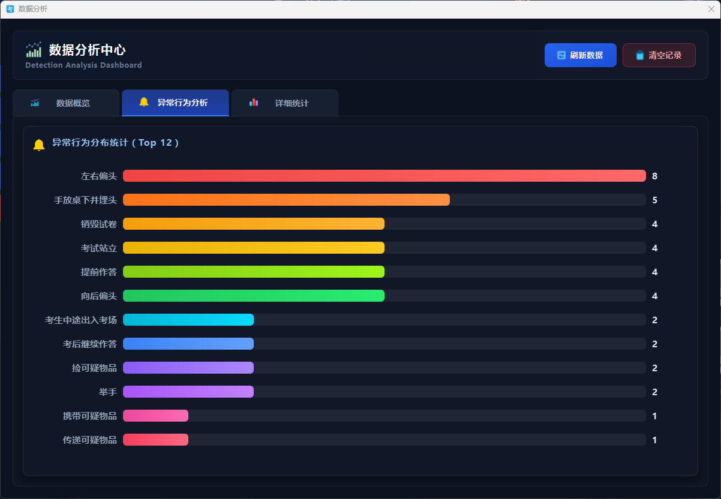
Task: Click the refresh arrows icon in 刷新数据
Action: 561,55
